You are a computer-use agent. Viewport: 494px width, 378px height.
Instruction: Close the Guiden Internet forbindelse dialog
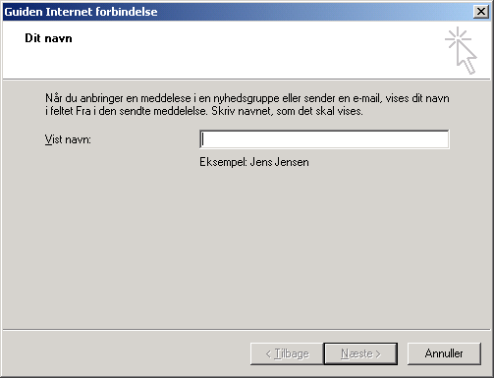pos(481,12)
